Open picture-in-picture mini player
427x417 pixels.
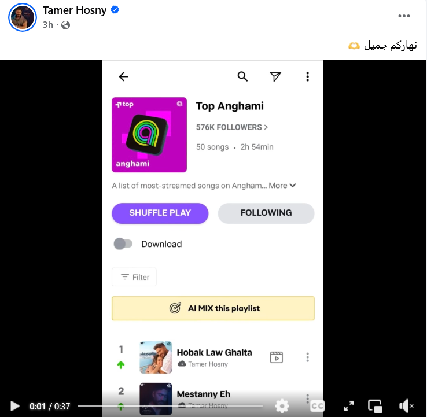pyautogui.click(x=376, y=406)
